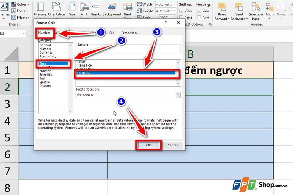Screen dimensions: 293x195
Task: Click the cell containing đếm ngược
Action: point(190,70)
